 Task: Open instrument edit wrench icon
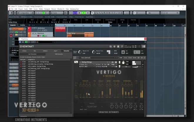tap(76, 62)
